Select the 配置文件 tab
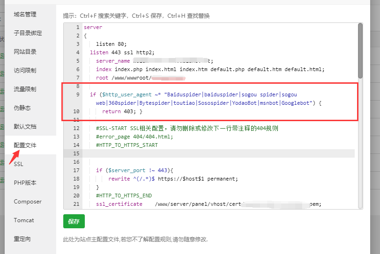Viewport: 380px width, 254px height. click(x=25, y=145)
